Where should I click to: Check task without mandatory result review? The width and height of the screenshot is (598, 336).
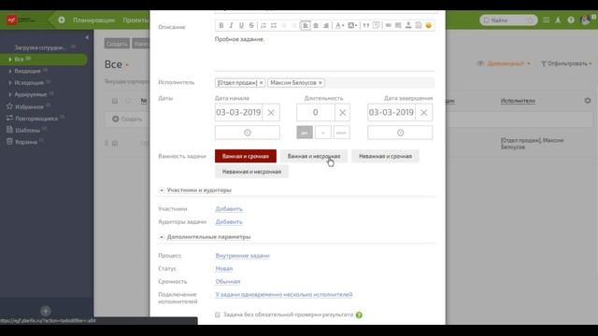pos(218,315)
